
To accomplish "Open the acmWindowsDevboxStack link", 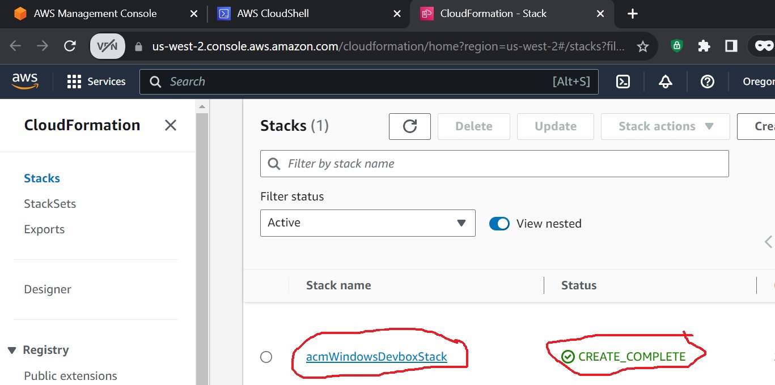I will click(x=376, y=357).
